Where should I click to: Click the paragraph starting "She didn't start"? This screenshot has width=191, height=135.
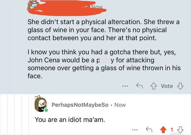click(104, 30)
